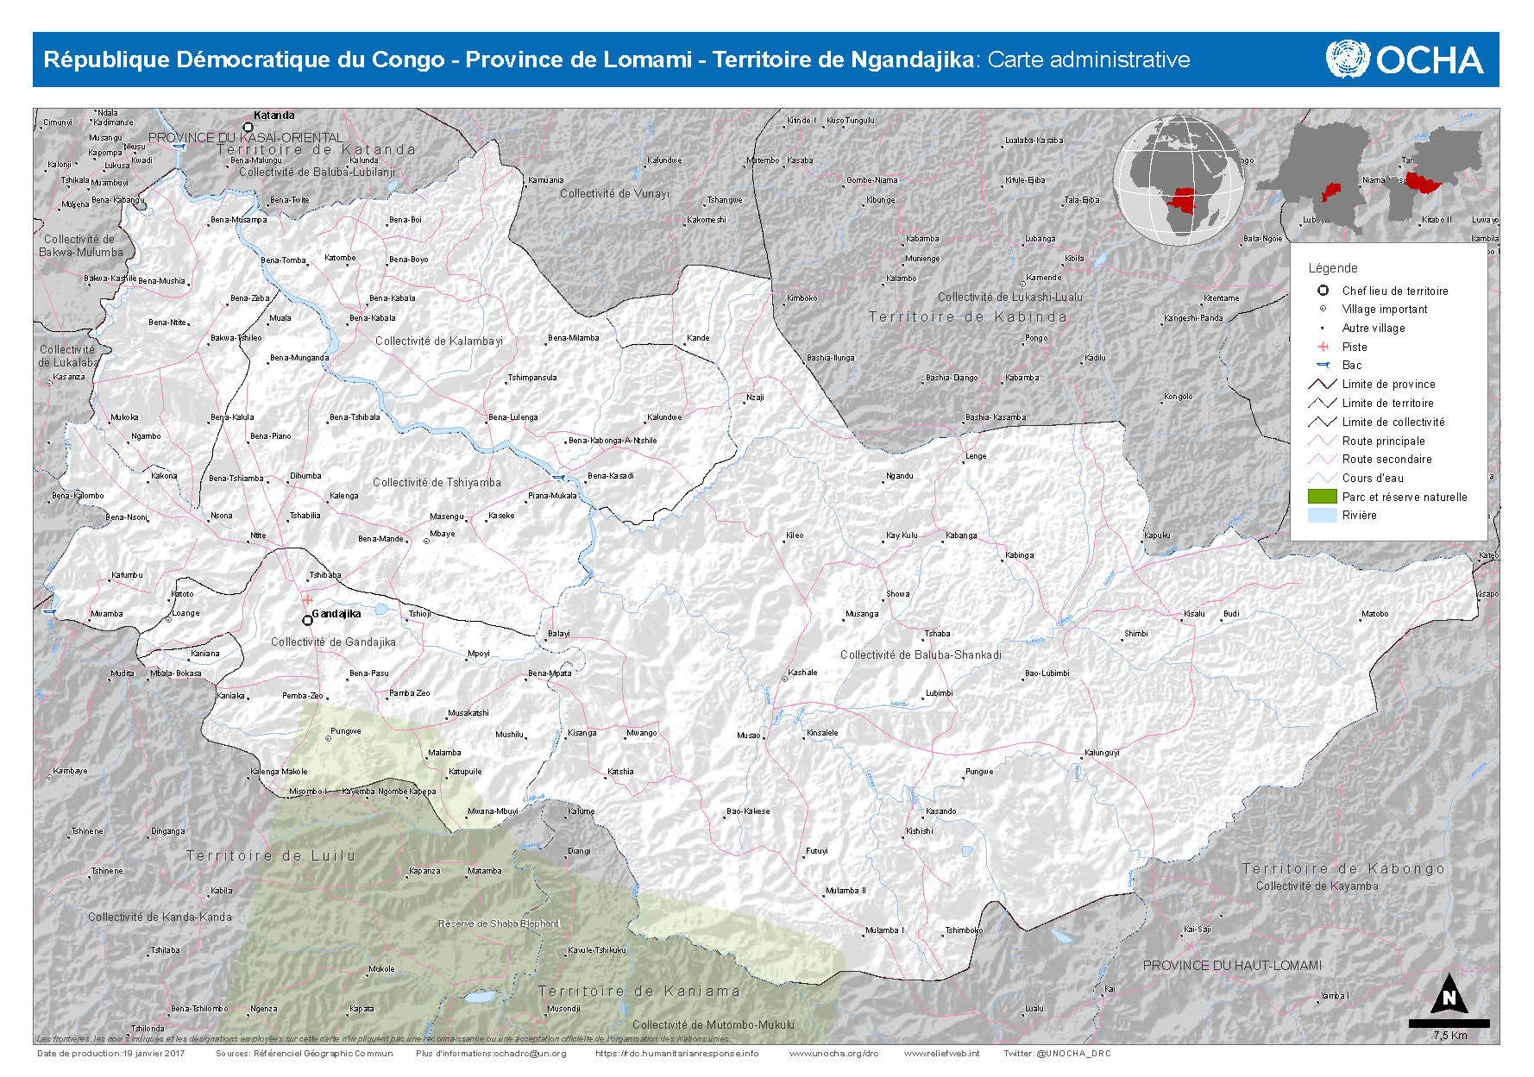Click the Kalunguyi village label

tap(1102, 752)
